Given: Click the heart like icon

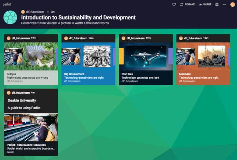Looking at the screenshot, I should pyautogui.click(x=174, y=4).
